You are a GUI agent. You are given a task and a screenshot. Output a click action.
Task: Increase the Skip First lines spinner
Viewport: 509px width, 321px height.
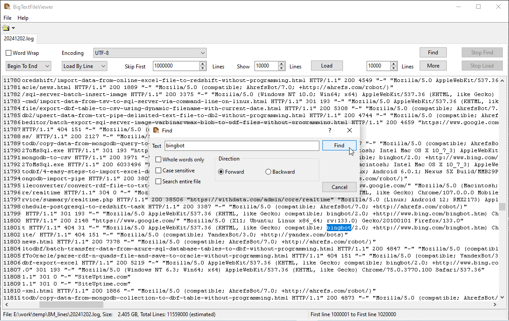pos(202,64)
